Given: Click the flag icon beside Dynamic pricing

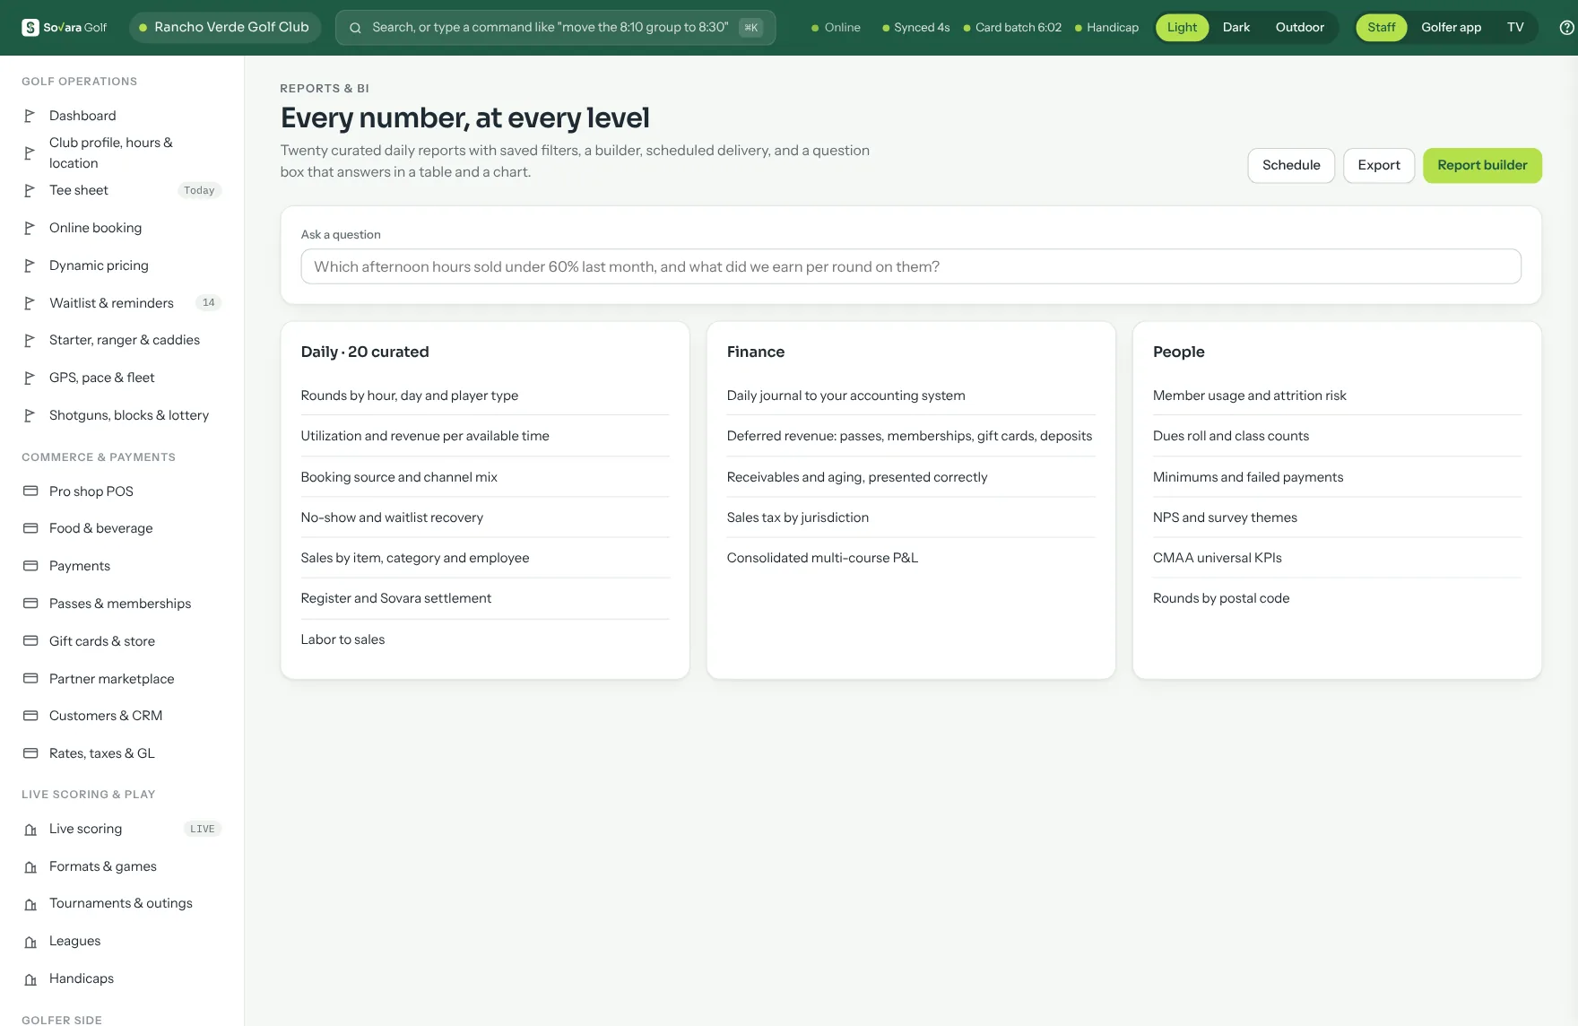Looking at the screenshot, I should pos(30,265).
